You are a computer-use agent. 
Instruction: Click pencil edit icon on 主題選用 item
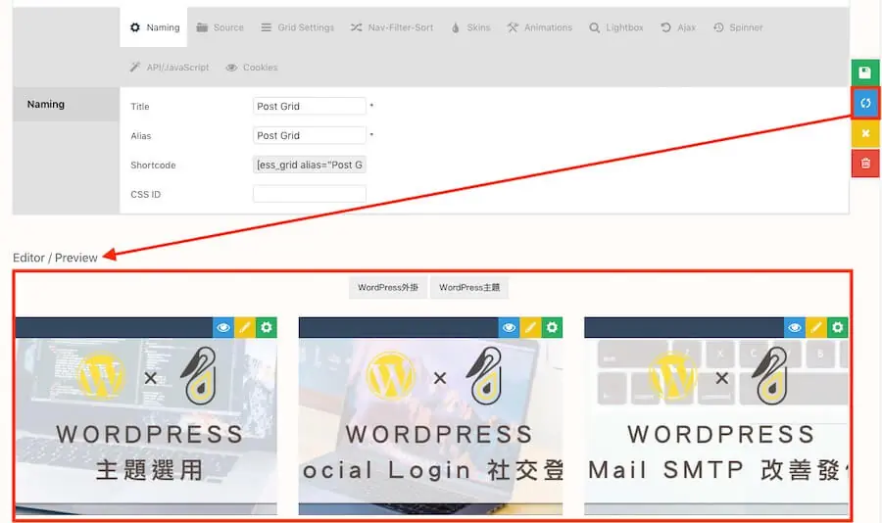[x=245, y=327]
